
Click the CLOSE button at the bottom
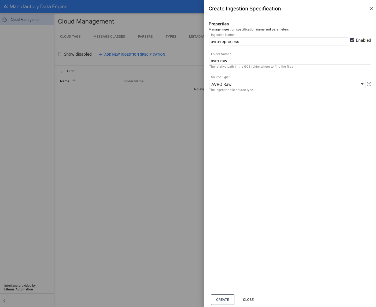click(248, 300)
